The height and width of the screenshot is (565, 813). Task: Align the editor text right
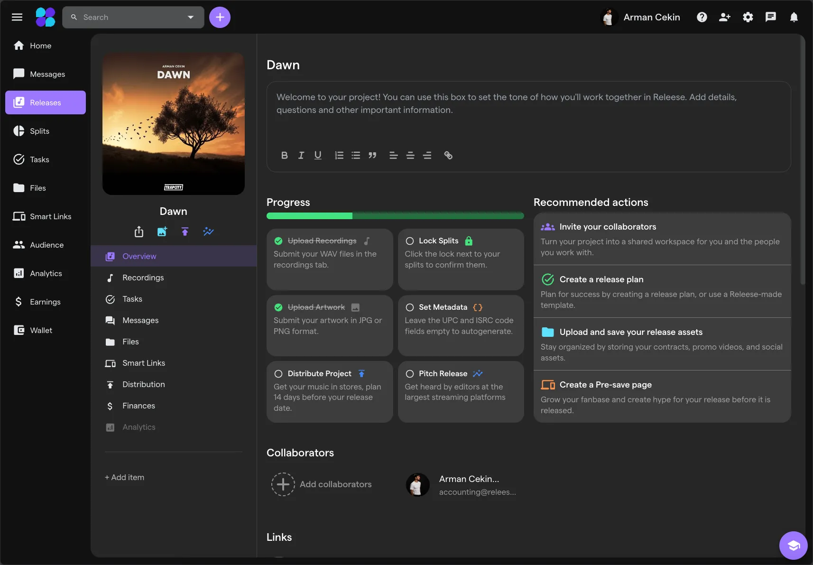(427, 155)
